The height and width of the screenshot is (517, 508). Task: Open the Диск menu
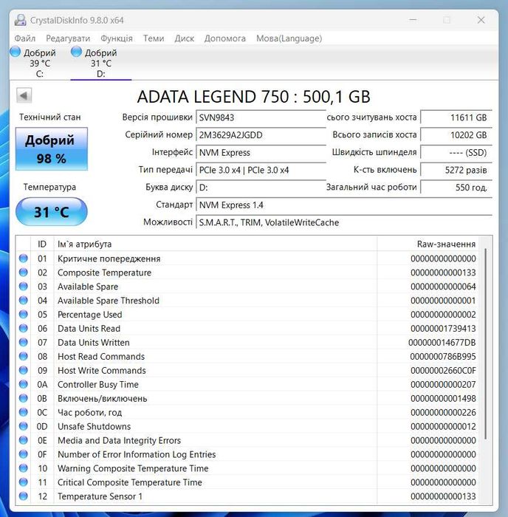(x=185, y=38)
